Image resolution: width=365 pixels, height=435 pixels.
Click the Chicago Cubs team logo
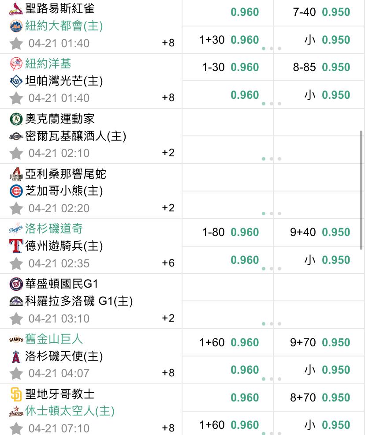(x=16, y=191)
